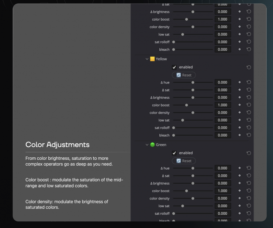The height and width of the screenshot is (228, 273).
Task: Reset Yellow color boost with its revert icon
Action: tap(249, 105)
